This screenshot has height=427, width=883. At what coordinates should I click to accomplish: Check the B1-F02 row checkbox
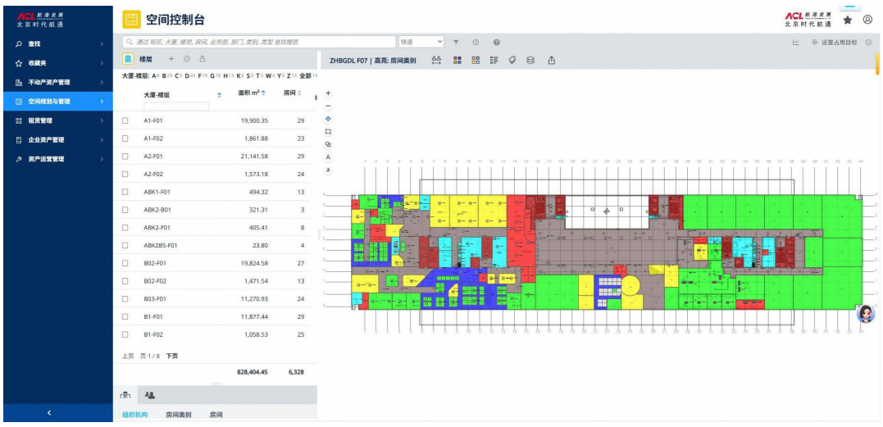click(125, 334)
